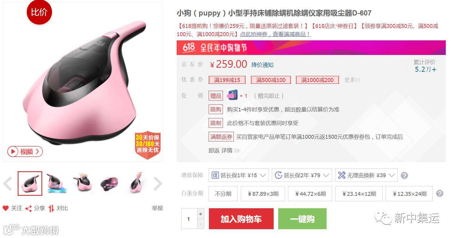Image resolution: width=454 pixels, height=238 pixels.
Task: Expand 延长保2年 ¥79 dropdown
Action: 302,175
